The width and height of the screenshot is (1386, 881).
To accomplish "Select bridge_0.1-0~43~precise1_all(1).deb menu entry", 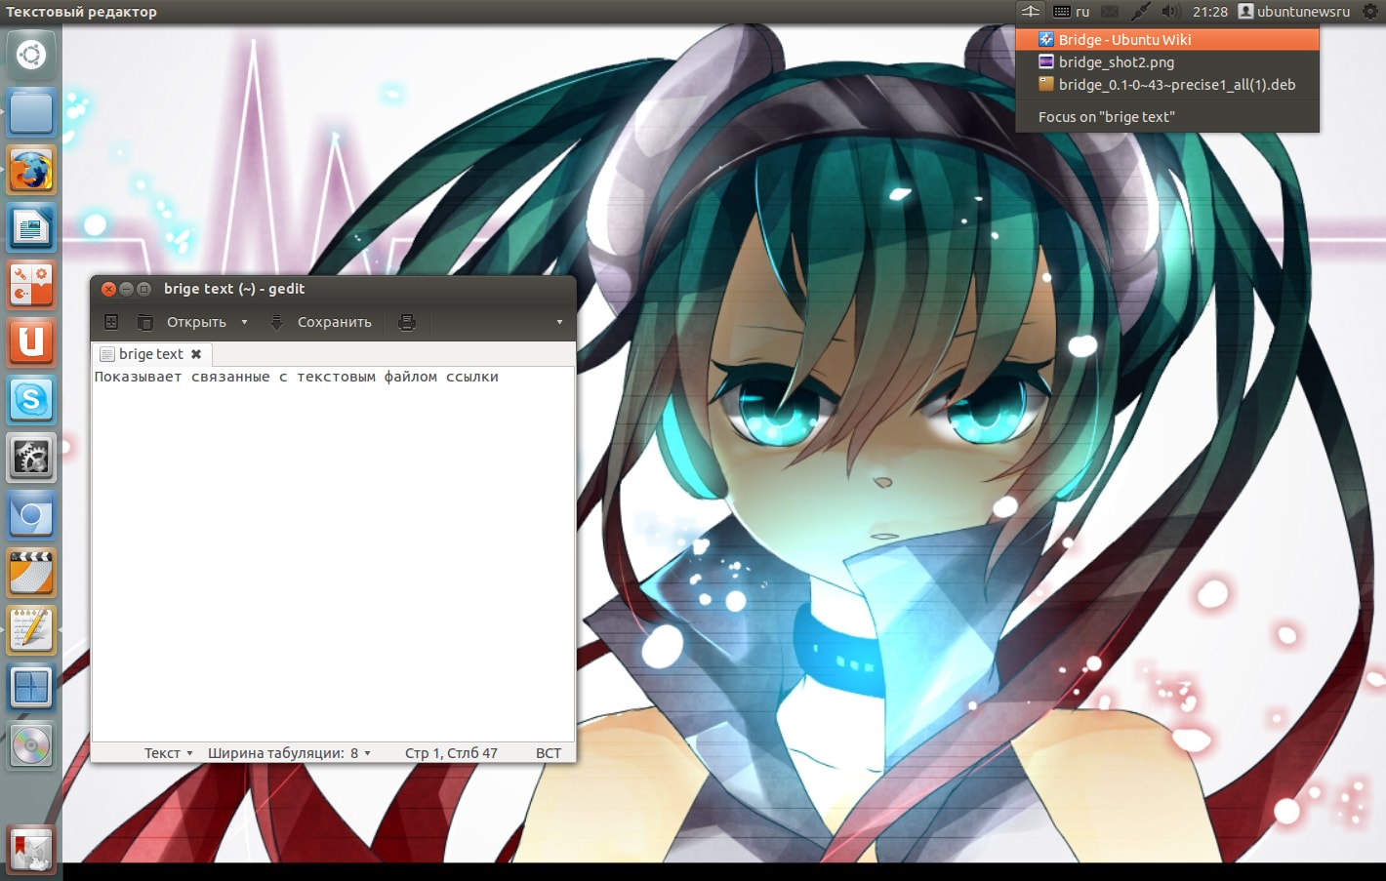I will pyautogui.click(x=1167, y=85).
